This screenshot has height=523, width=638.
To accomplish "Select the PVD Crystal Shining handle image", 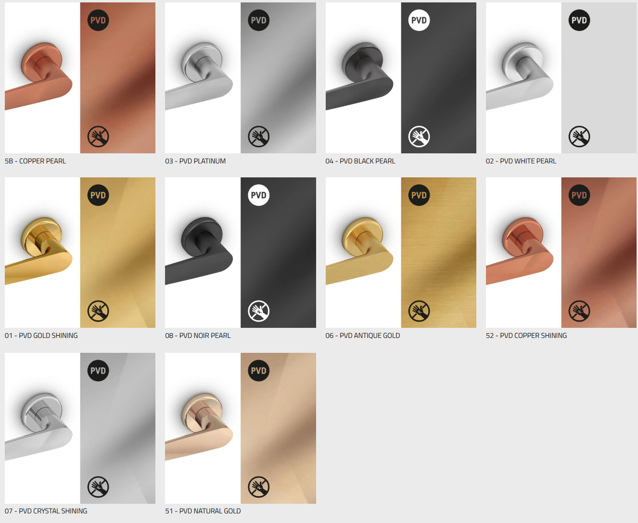I will (42, 428).
